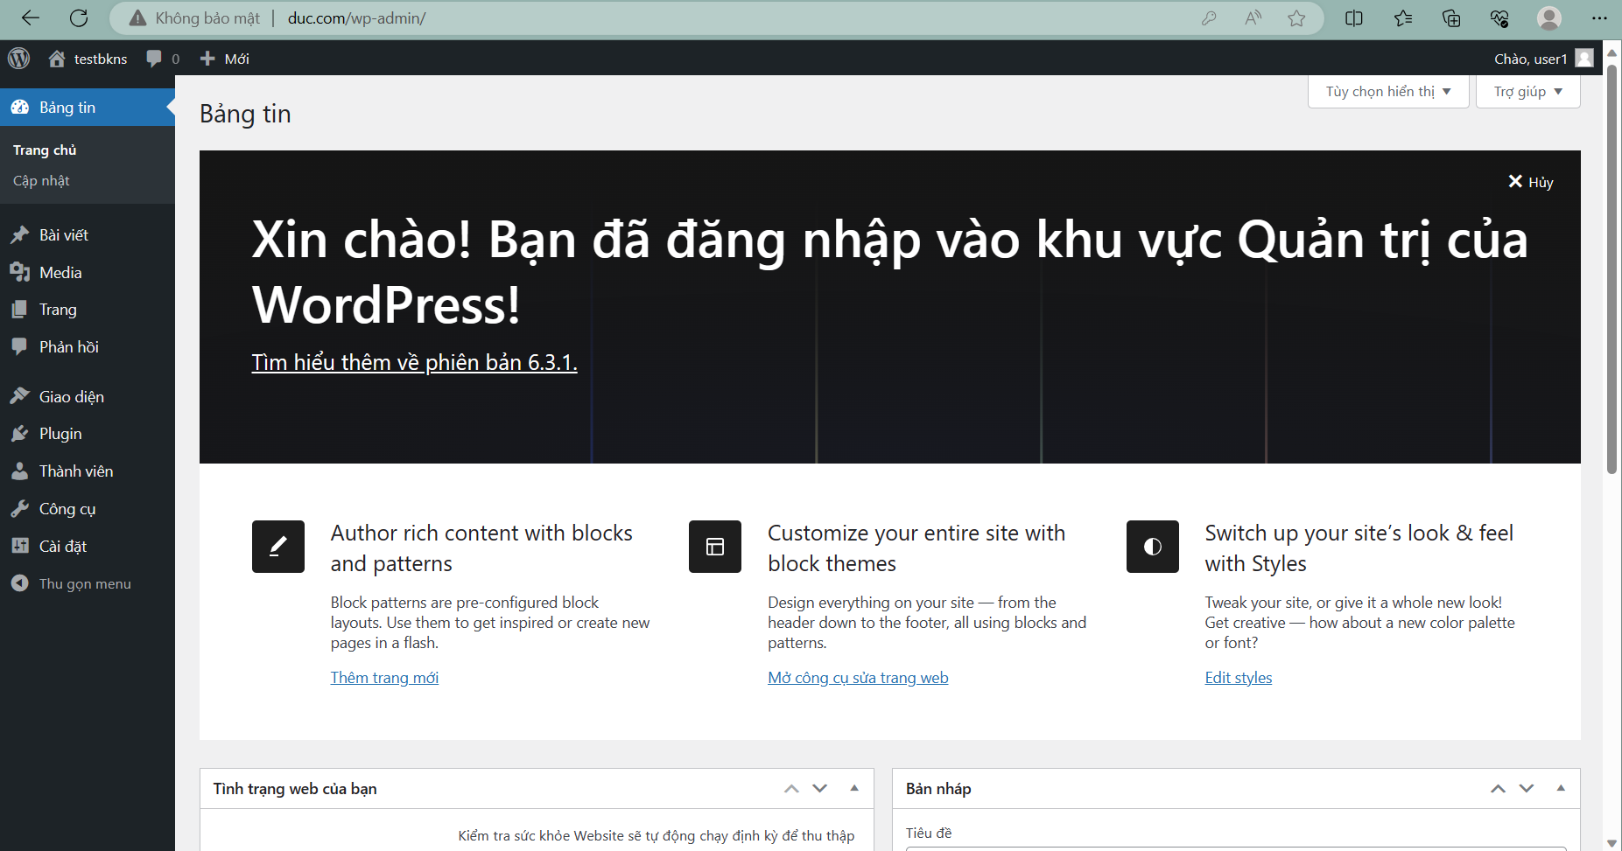Click the page vertical scrollbar thumb
This screenshot has width=1622, height=851.
click(1612, 269)
